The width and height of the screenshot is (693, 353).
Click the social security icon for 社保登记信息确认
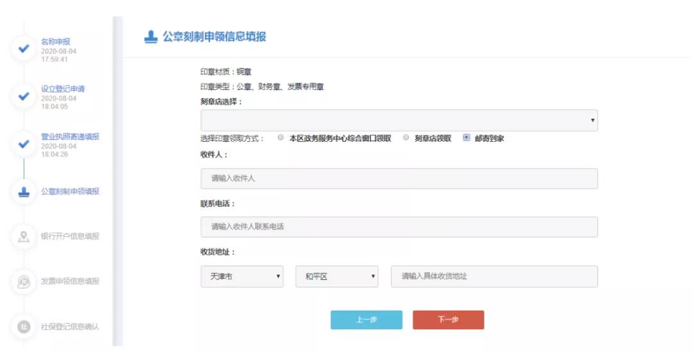click(x=24, y=327)
